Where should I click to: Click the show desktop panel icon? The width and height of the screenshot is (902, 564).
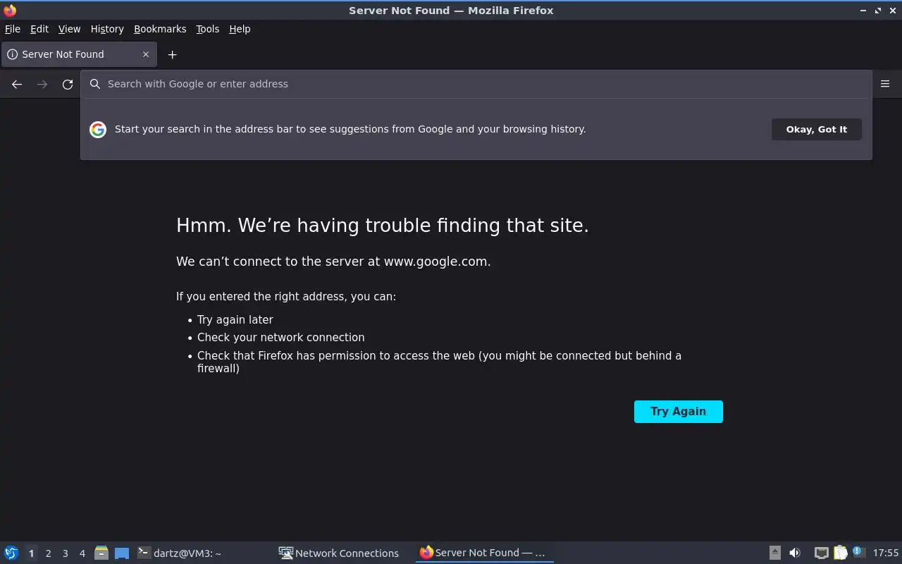coord(122,553)
